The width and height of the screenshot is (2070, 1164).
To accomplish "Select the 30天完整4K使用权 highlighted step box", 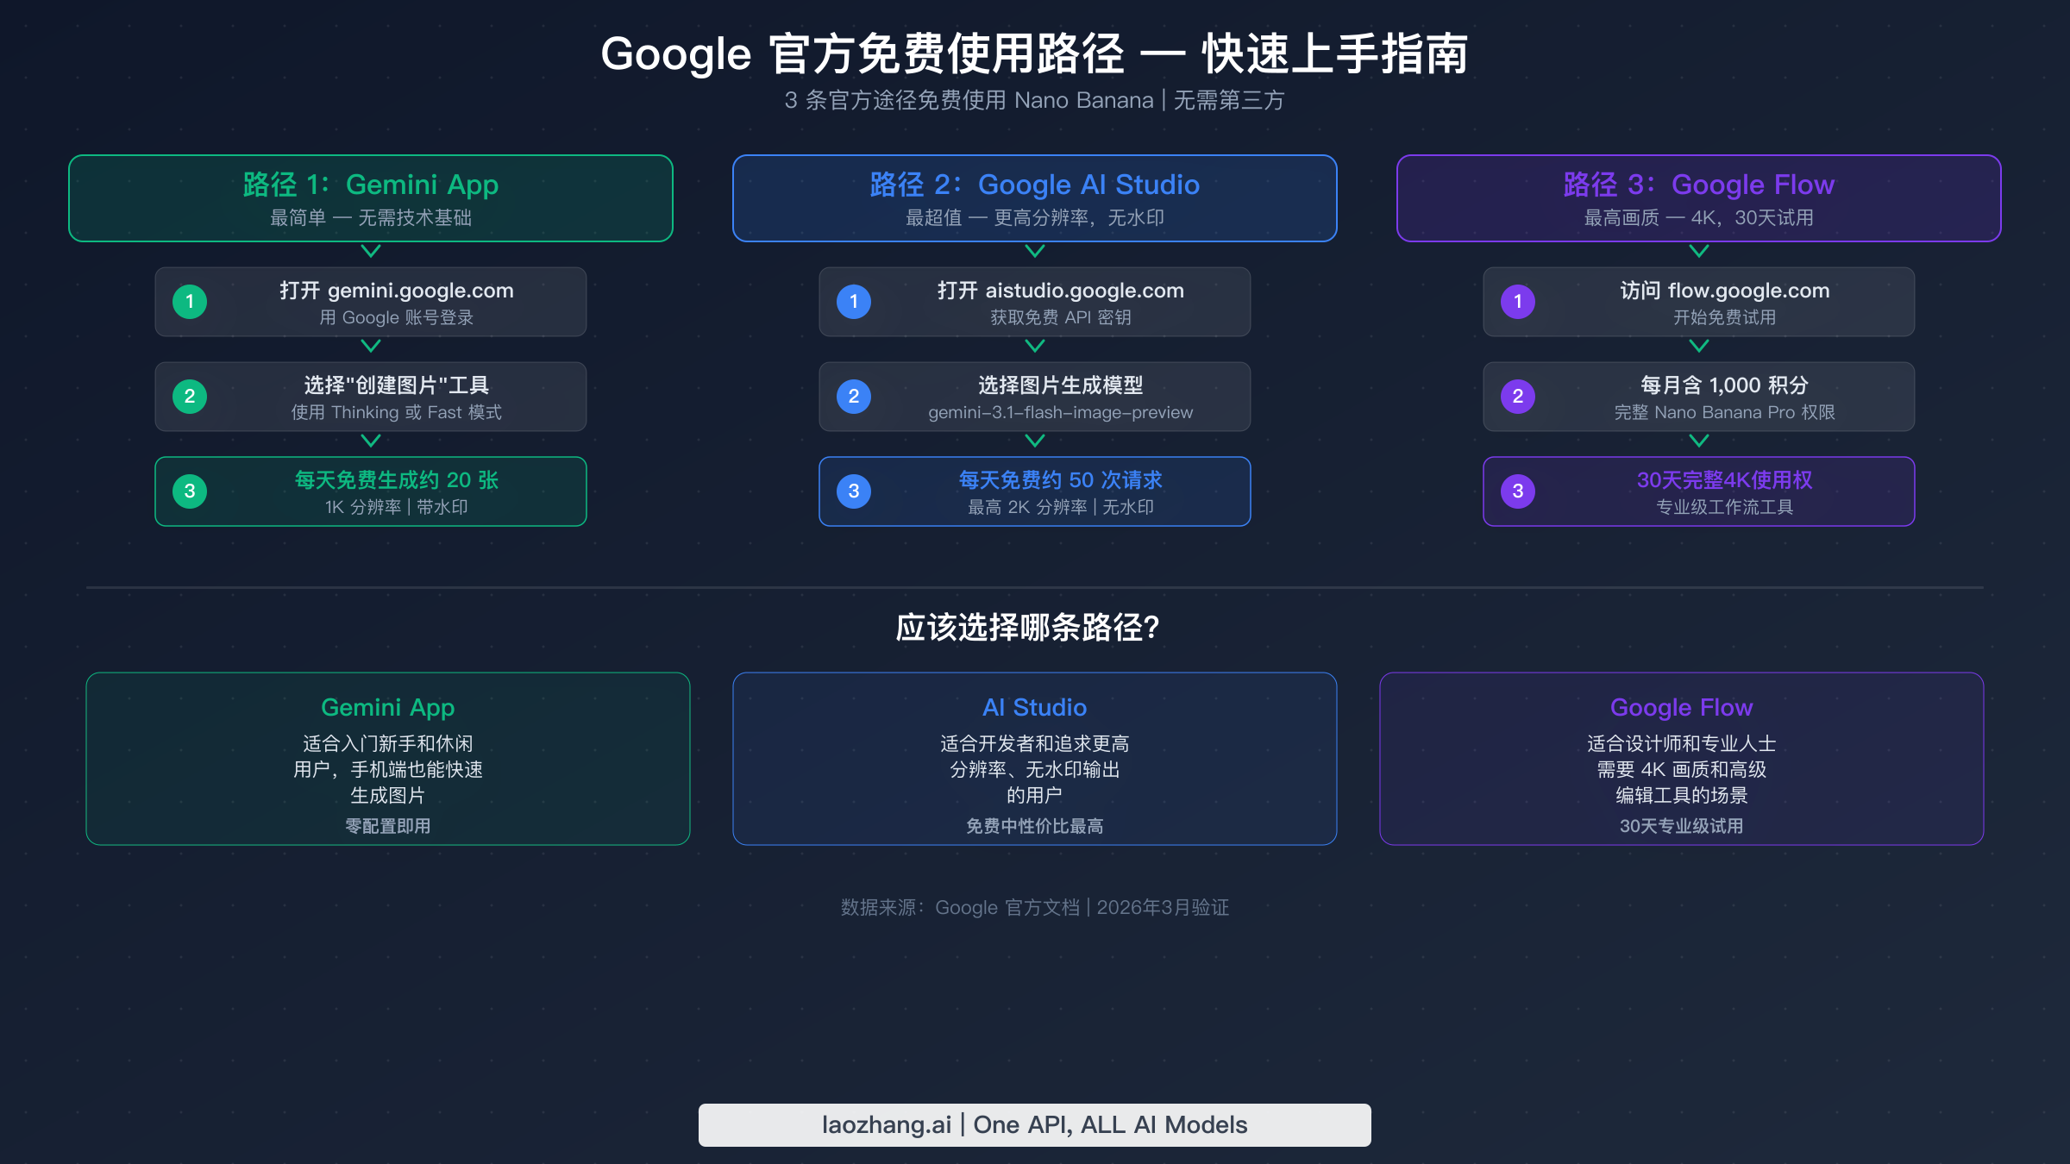I will [1698, 491].
